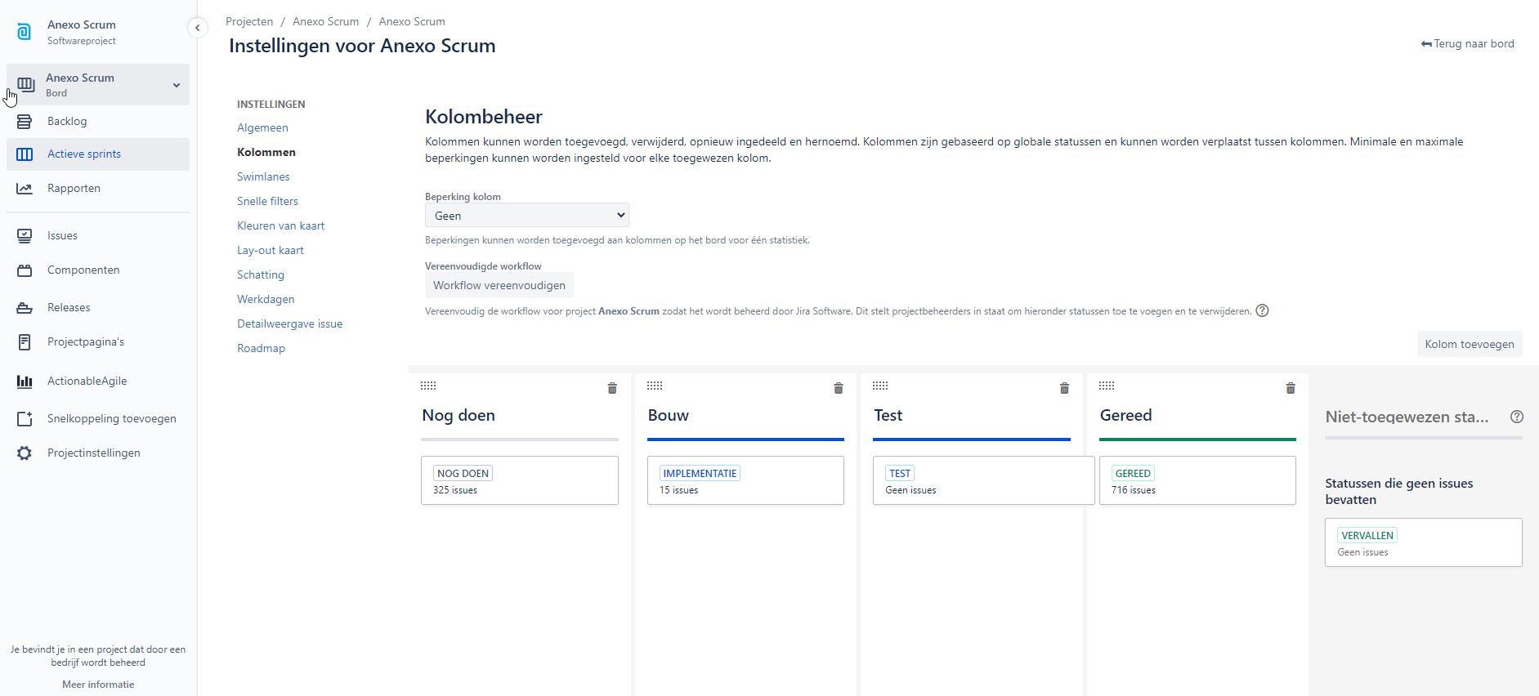The height and width of the screenshot is (696, 1539).
Task: Go to Actieve sprints in the sidebar
Action: [98, 154]
